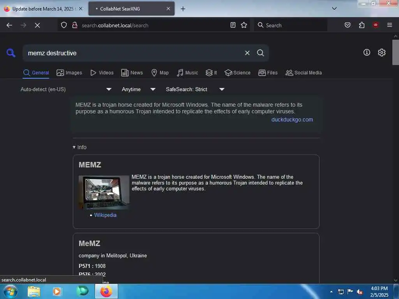Open the Anytime time-range dropdown
Image resolution: width=399 pixels, height=299 pixels.
point(138,89)
